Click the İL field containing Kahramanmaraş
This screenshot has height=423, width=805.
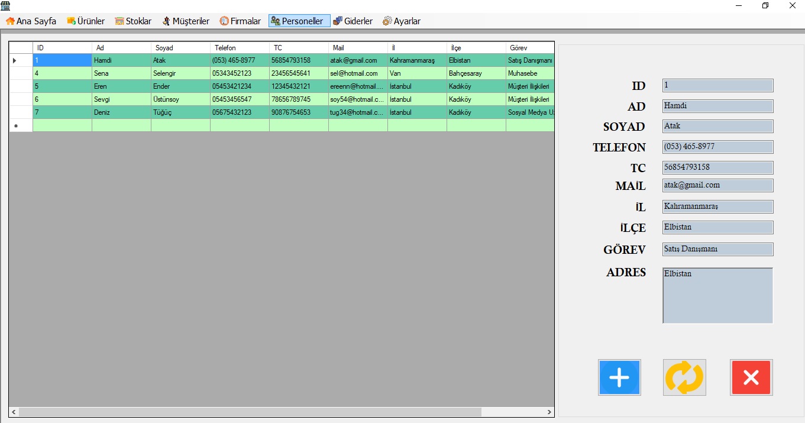tap(717, 206)
